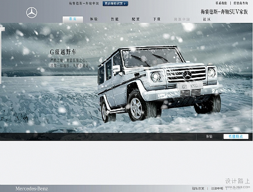Click the G级越野车 banner title
The image size is (253, 192).
[63, 52]
